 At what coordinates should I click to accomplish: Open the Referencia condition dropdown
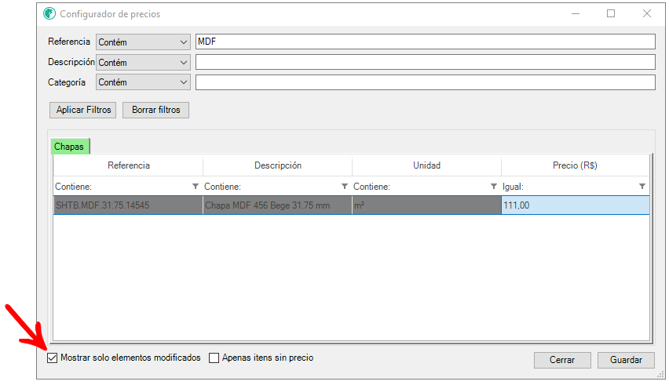pos(143,42)
